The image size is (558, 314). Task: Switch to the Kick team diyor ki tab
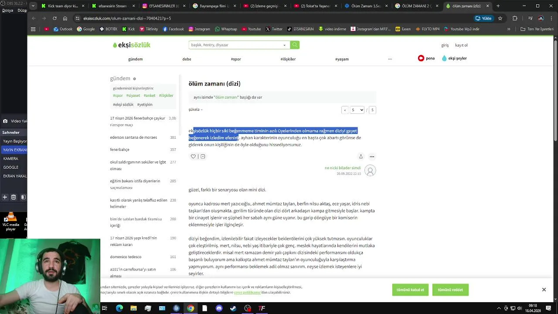tap(63, 6)
